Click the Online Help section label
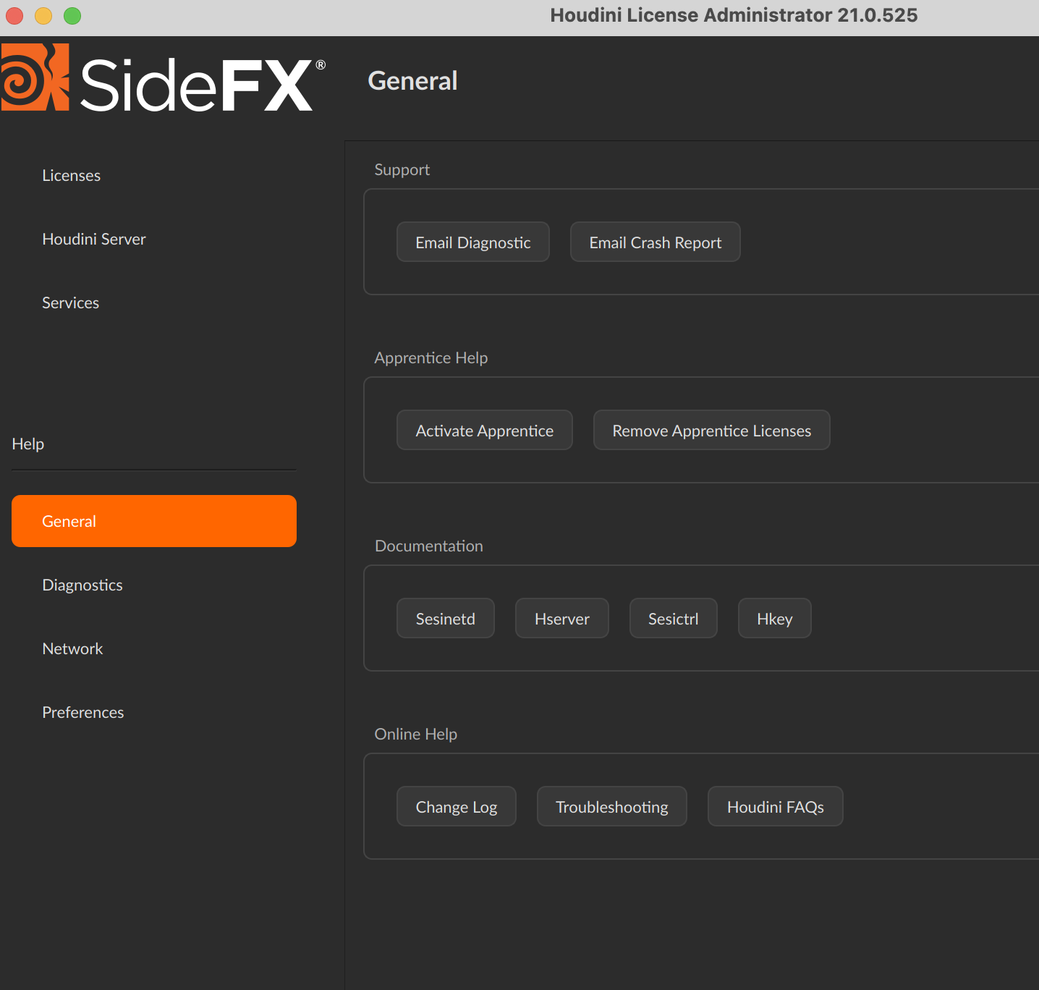The height and width of the screenshot is (990, 1039). pos(416,734)
